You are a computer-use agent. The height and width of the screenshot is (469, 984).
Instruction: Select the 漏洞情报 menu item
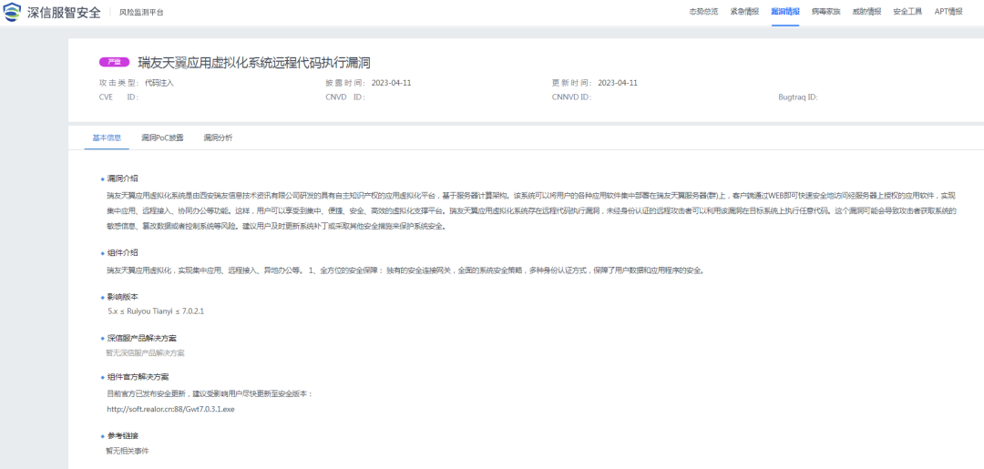pyautogui.click(x=785, y=11)
